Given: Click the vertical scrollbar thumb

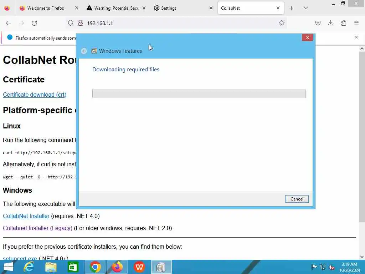Looking at the screenshot, I should tap(362, 137).
